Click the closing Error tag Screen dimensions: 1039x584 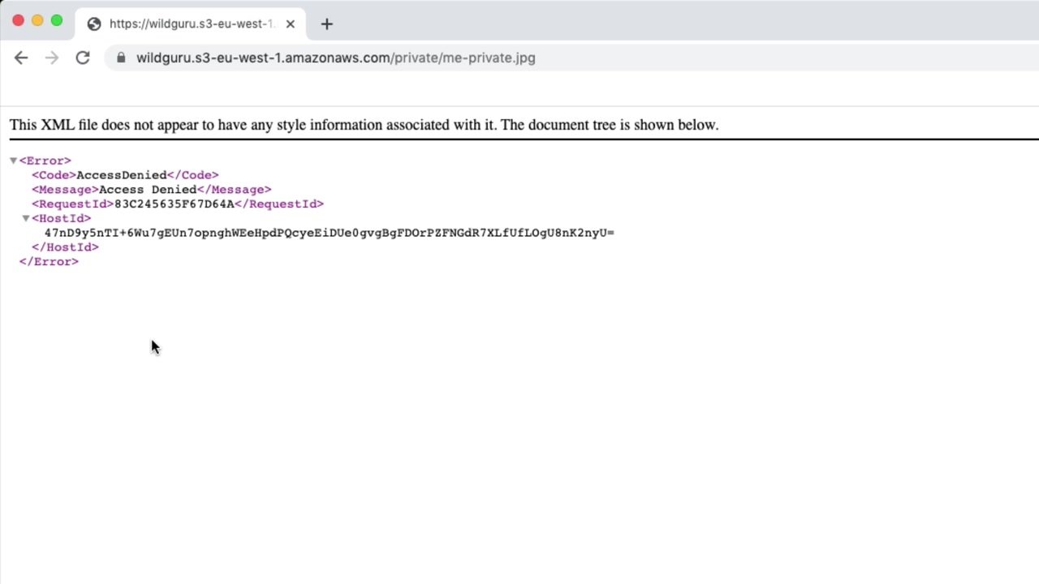[49, 262]
